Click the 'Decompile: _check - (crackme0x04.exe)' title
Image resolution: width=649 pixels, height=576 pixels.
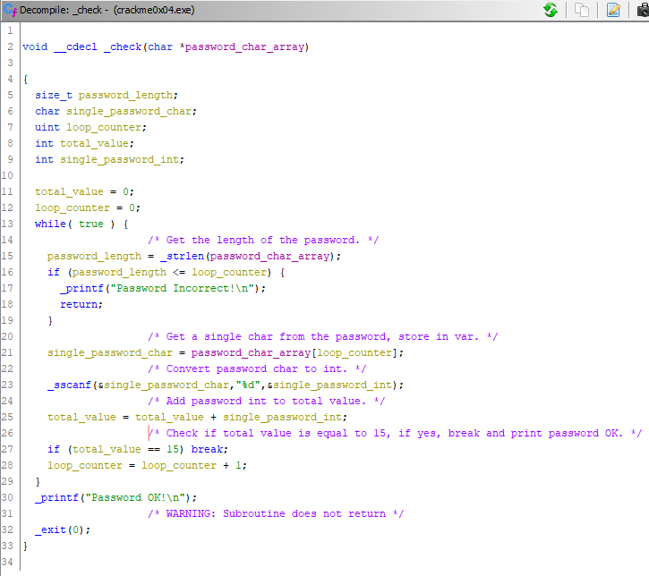pos(107,10)
